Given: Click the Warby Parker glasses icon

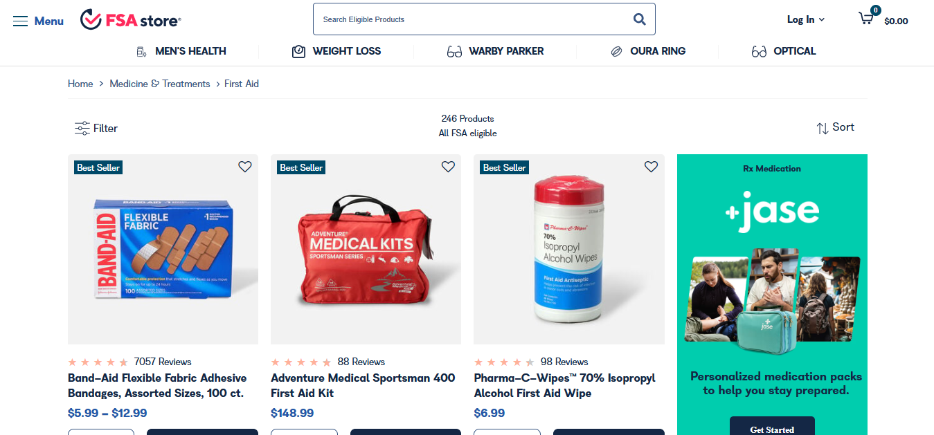Looking at the screenshot, I should point(454,51).
